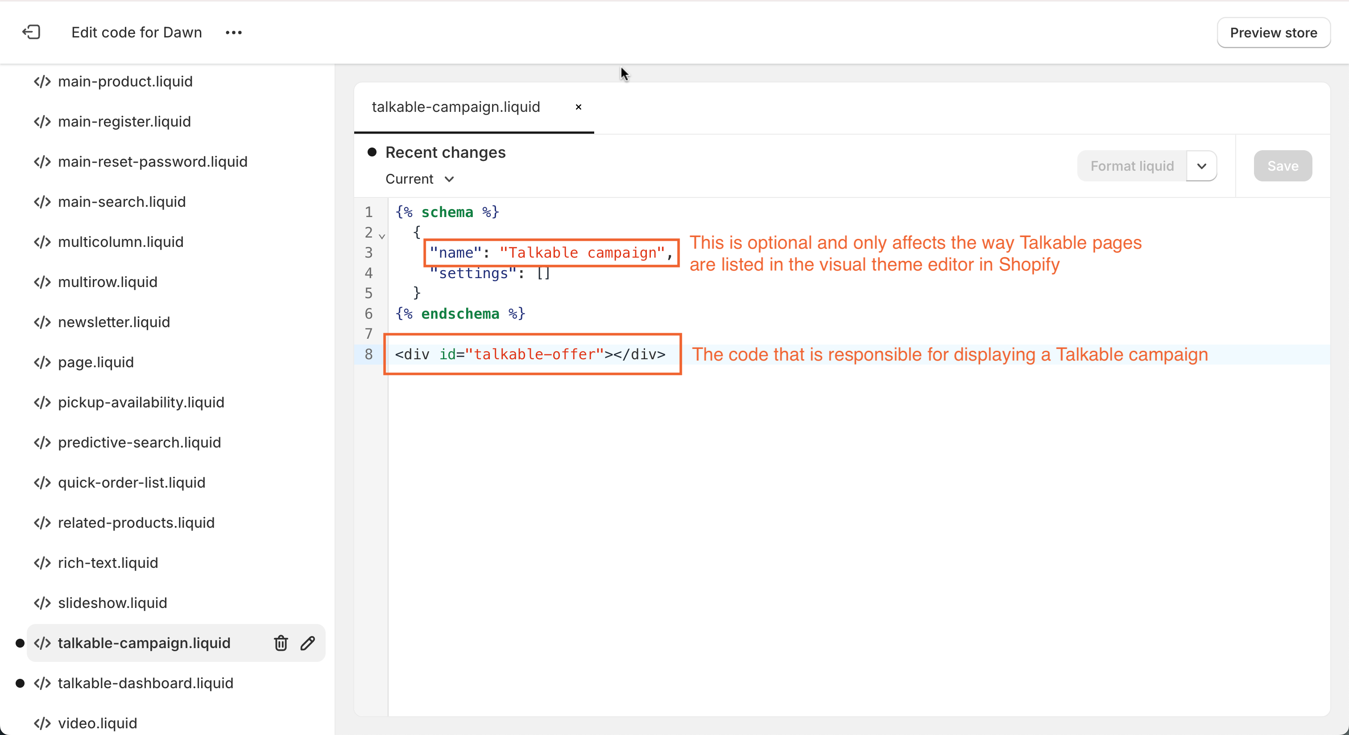Click the code tag icon for main-product.liquid
The image size is (1349, 735).
pyautogui.click(x=42, y=82)
